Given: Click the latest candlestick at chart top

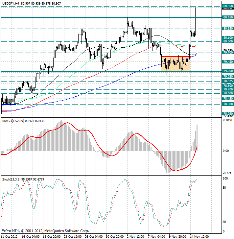Looking at the screenshot, I should [197, 8].
